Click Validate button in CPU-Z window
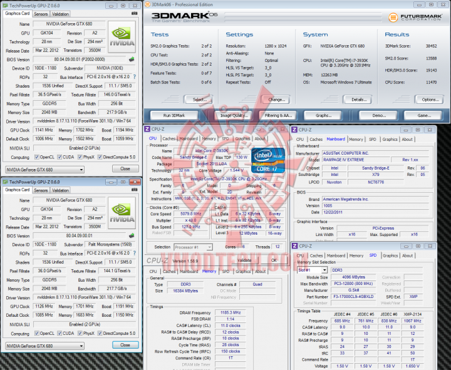 244,260
